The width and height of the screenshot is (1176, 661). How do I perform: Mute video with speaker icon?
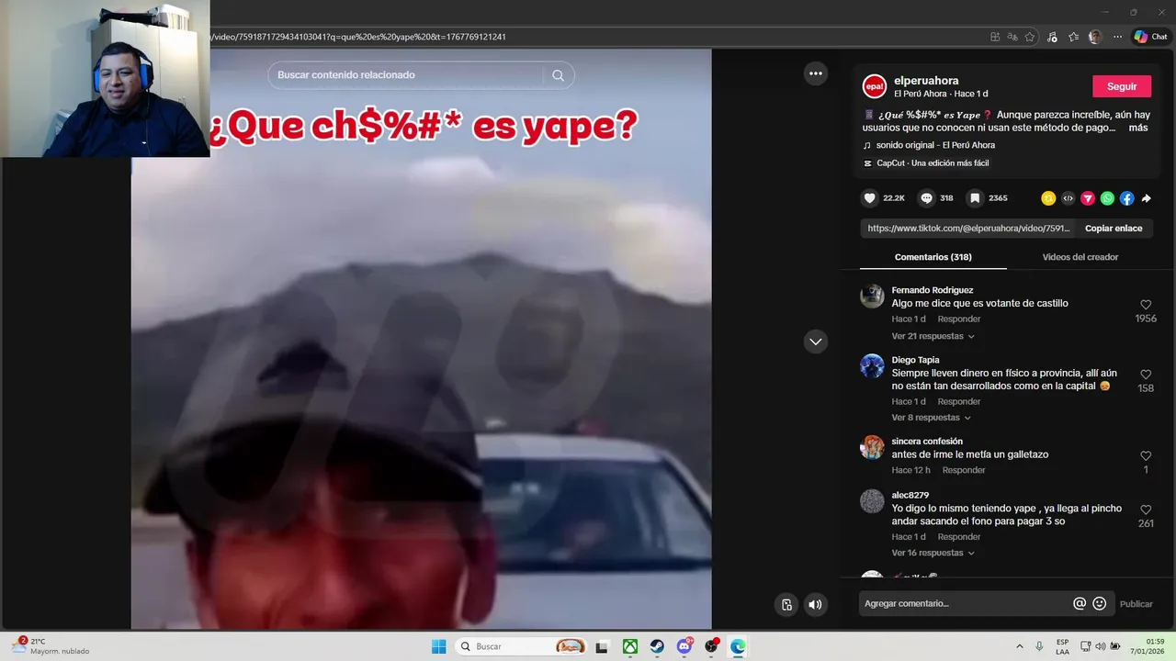pos(815,604)
